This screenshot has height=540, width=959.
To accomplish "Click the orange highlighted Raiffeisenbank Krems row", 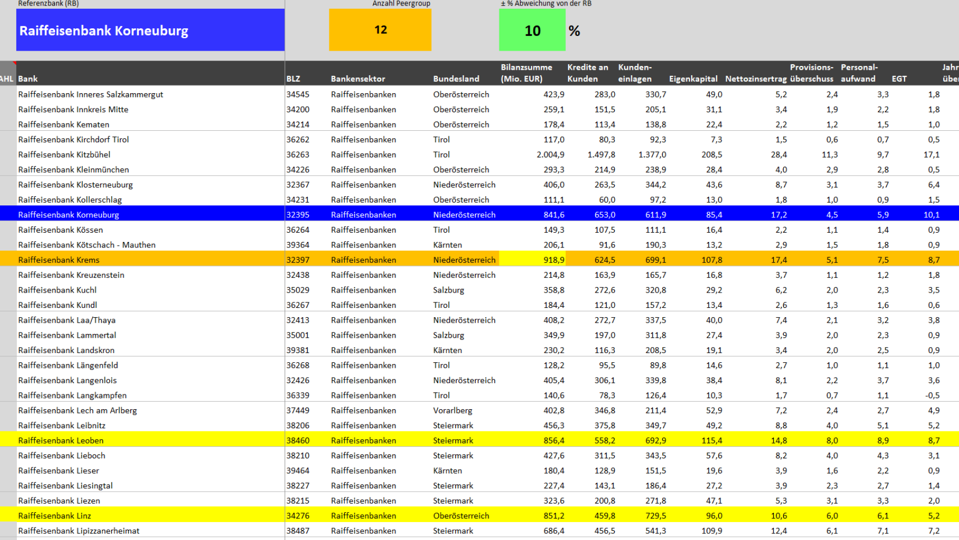I will [x=163, y=260].
